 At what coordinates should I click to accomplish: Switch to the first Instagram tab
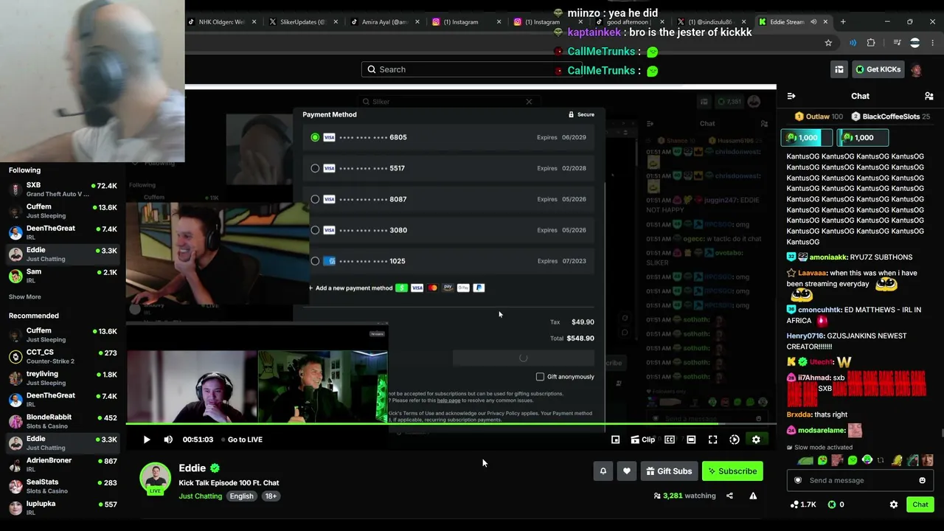pyautogui.click(x=465, y=22)
